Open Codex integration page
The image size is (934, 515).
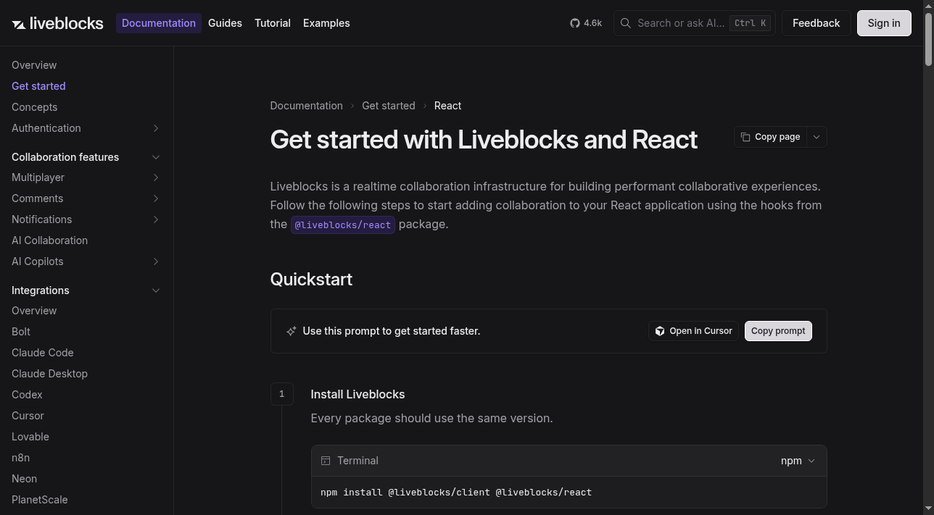pyautogui.click(x=27, y=395)
